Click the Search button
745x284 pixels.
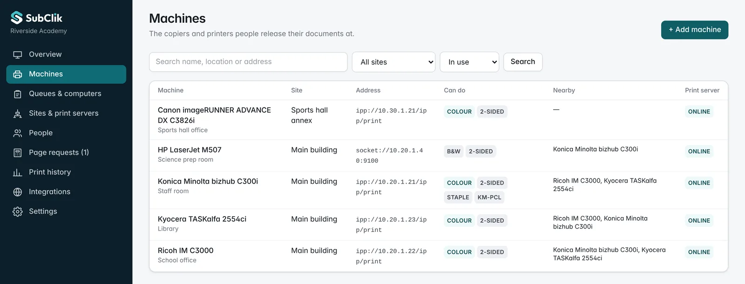tap(523, 62)
